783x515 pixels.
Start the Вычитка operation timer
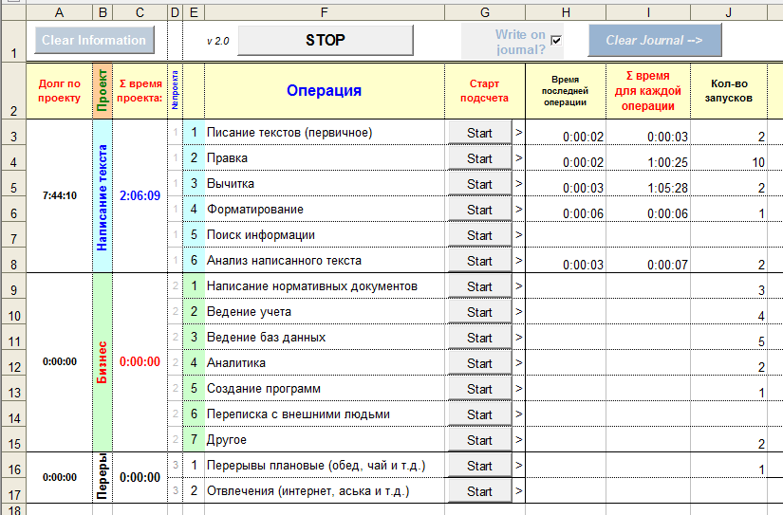coord(479,184)
